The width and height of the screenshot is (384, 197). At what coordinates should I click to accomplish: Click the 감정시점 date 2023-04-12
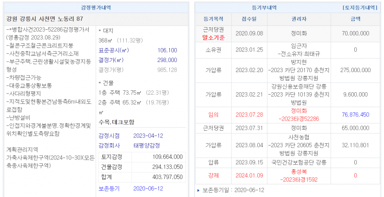click(x=148, y=135)
